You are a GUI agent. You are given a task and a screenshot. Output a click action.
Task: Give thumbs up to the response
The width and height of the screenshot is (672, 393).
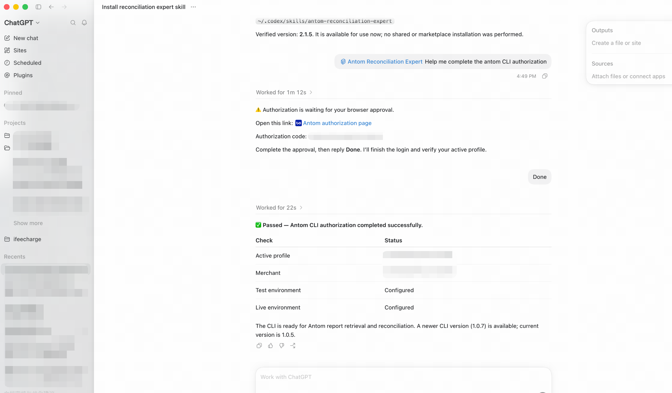[270, 346]
